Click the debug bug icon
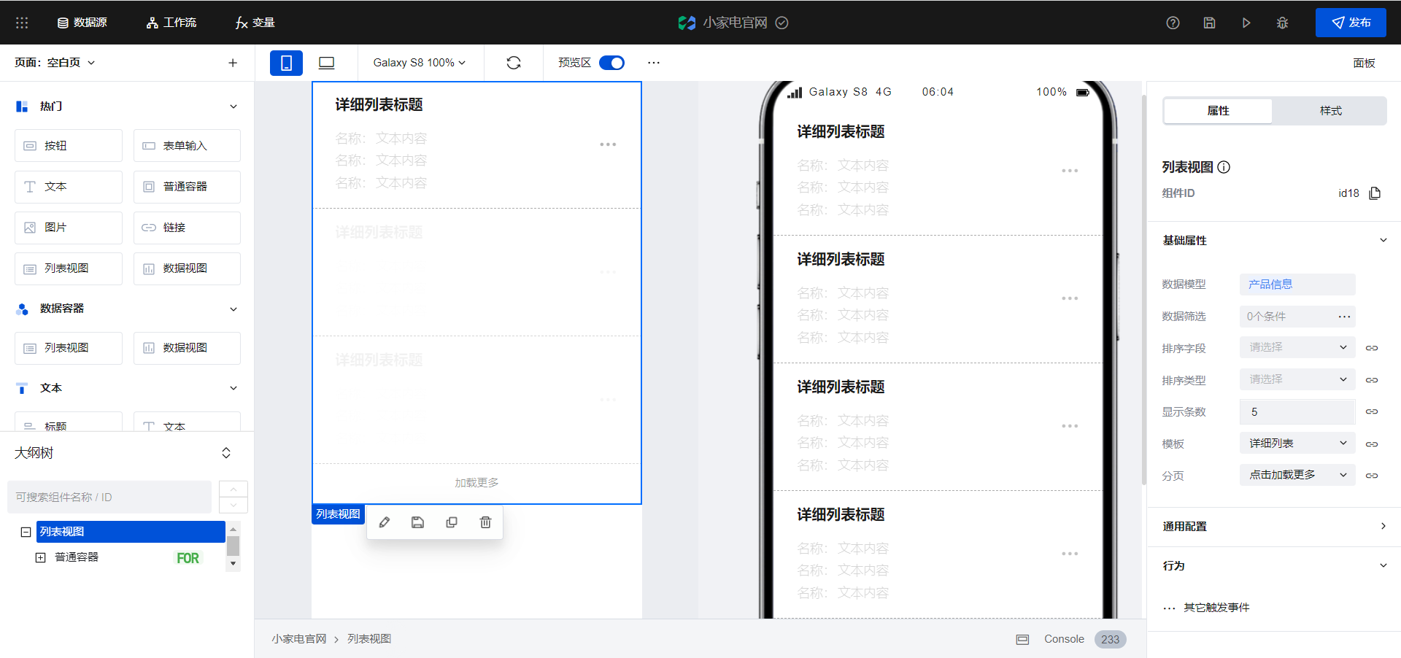 [1282, 23]
